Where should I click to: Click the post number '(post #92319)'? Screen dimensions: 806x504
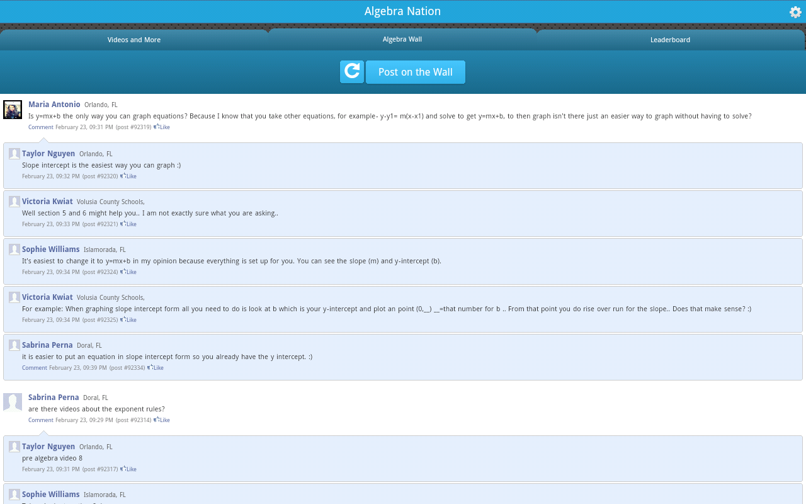[x=133, y=127]
